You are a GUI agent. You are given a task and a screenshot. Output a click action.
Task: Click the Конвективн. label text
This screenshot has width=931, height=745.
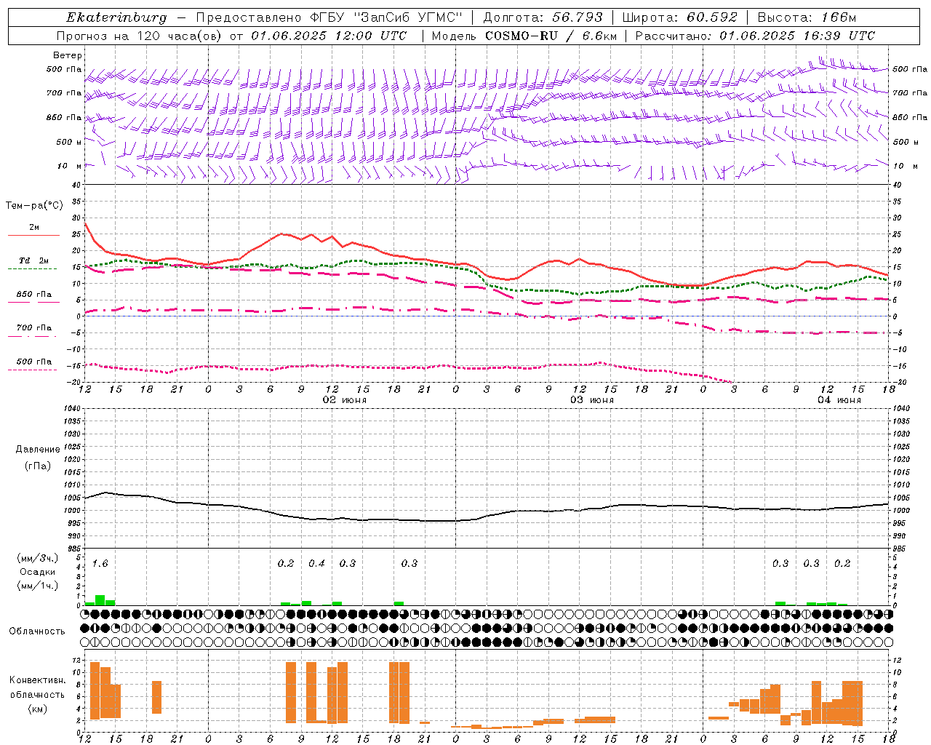37,680
